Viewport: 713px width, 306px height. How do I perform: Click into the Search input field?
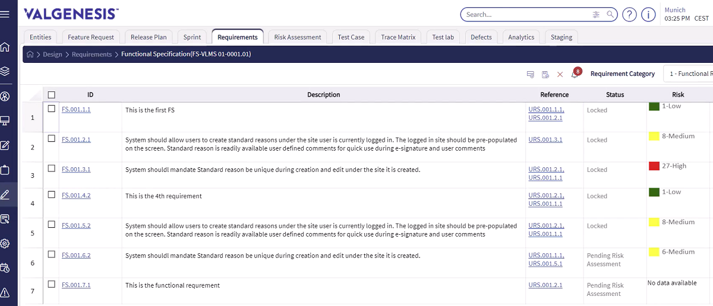tap(526, 14)
